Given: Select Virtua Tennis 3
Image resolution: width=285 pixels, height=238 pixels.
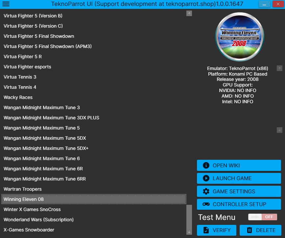Looking at the screenshot, I should click(x=94, y=77).
